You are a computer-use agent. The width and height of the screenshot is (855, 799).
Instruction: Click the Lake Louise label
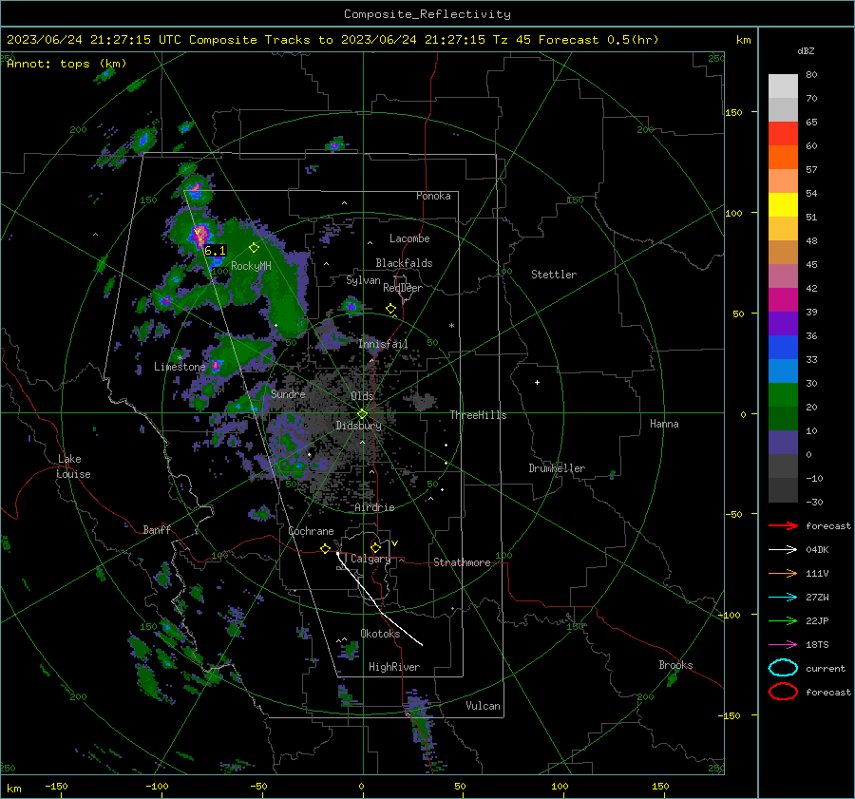click(x=73, y=466)
